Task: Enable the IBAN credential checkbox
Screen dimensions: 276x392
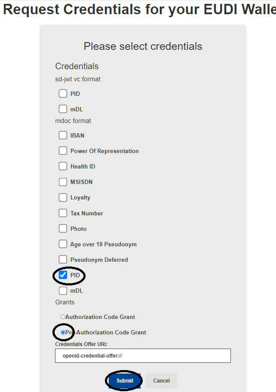Action: point(63,135)
